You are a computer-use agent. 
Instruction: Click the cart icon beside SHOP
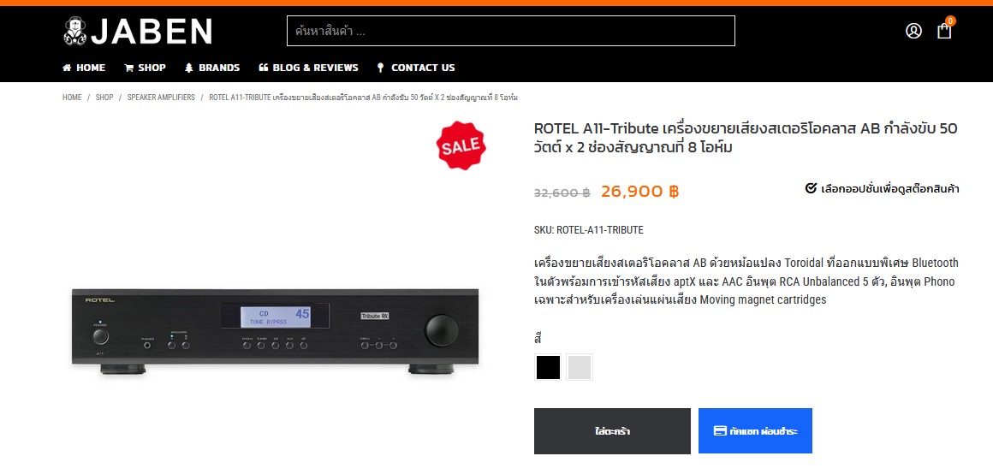(x=128, y=68)
